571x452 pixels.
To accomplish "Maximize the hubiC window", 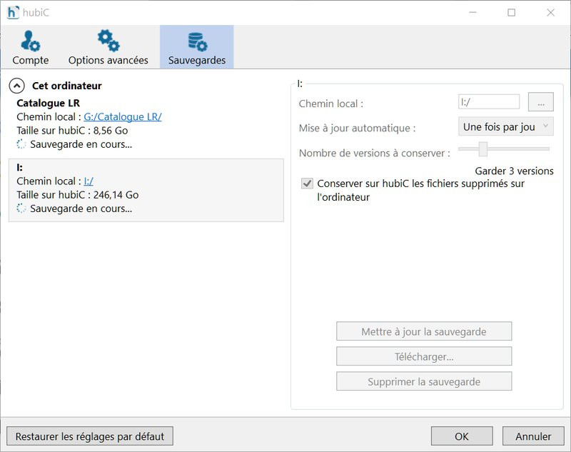I will tap(511, 13).
